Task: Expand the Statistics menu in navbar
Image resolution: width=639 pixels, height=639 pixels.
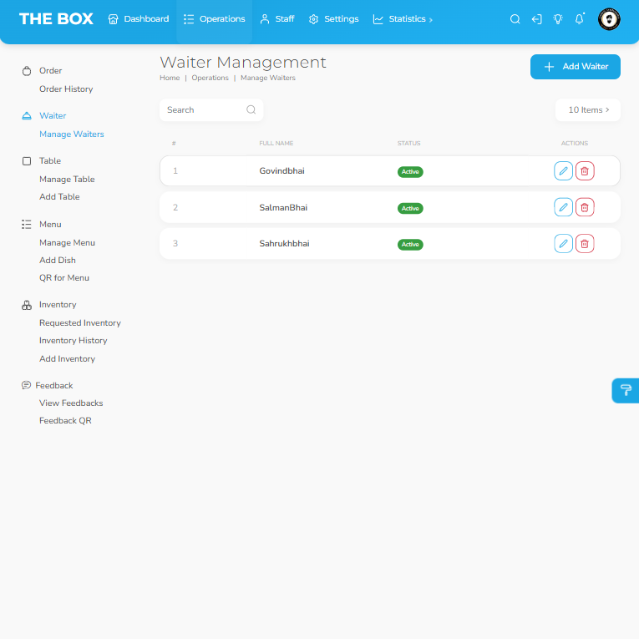Action: click(x=403, y=19)
